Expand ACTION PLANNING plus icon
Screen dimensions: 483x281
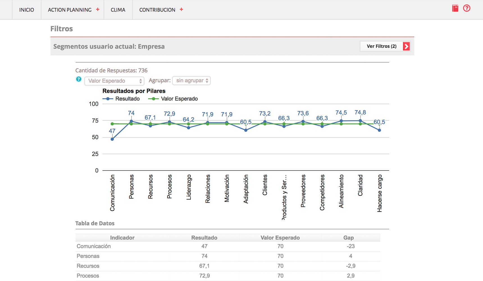coord(98,9)
